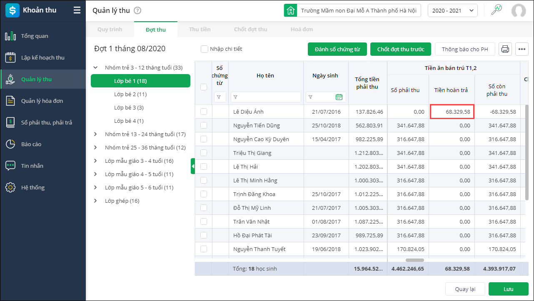Collapse Nhóm trẻ 3 - 12 tháng tuổi group
The width and height of the screenshot is (534, 301).
coord(95,67)
